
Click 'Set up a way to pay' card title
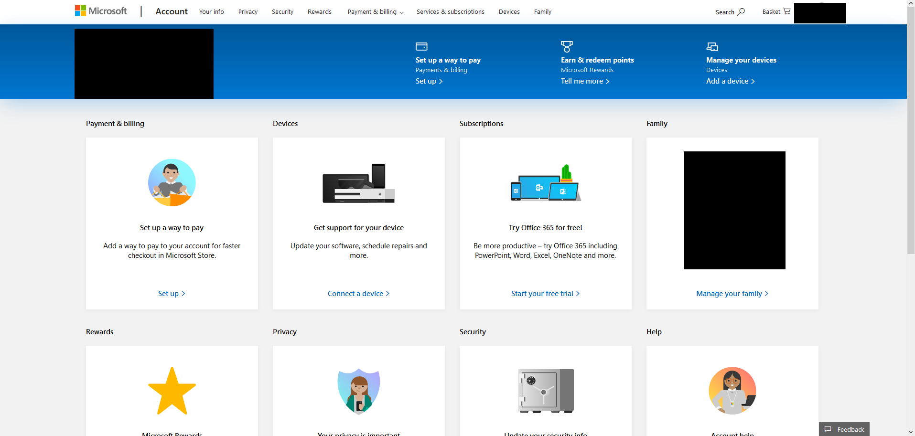coord(172,228)
